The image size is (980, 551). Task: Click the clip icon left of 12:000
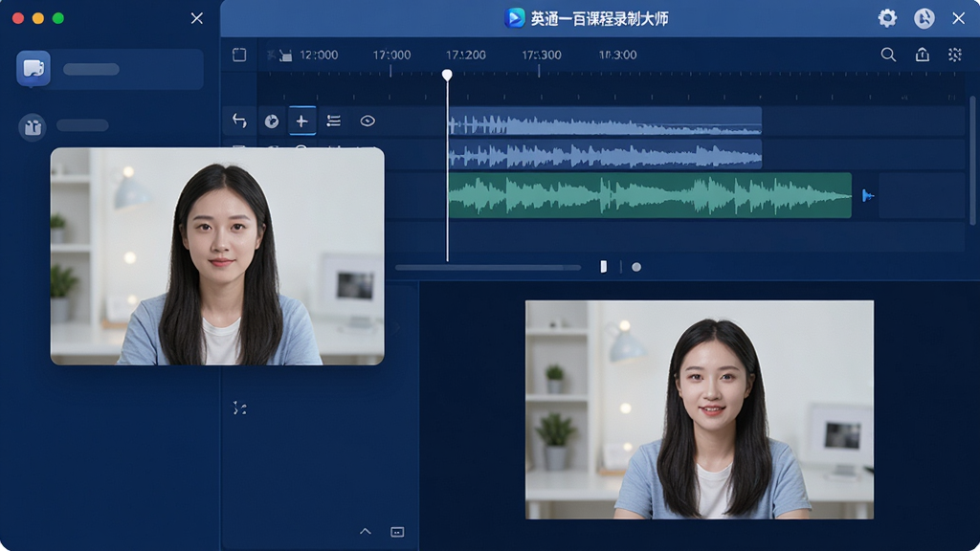click(285, 55)
